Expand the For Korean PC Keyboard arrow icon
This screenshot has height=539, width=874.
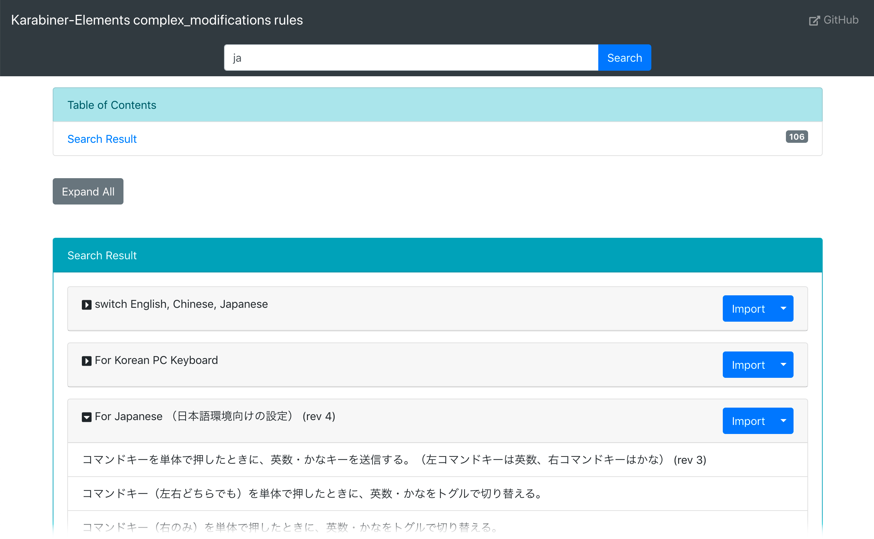tap(87, 361)
